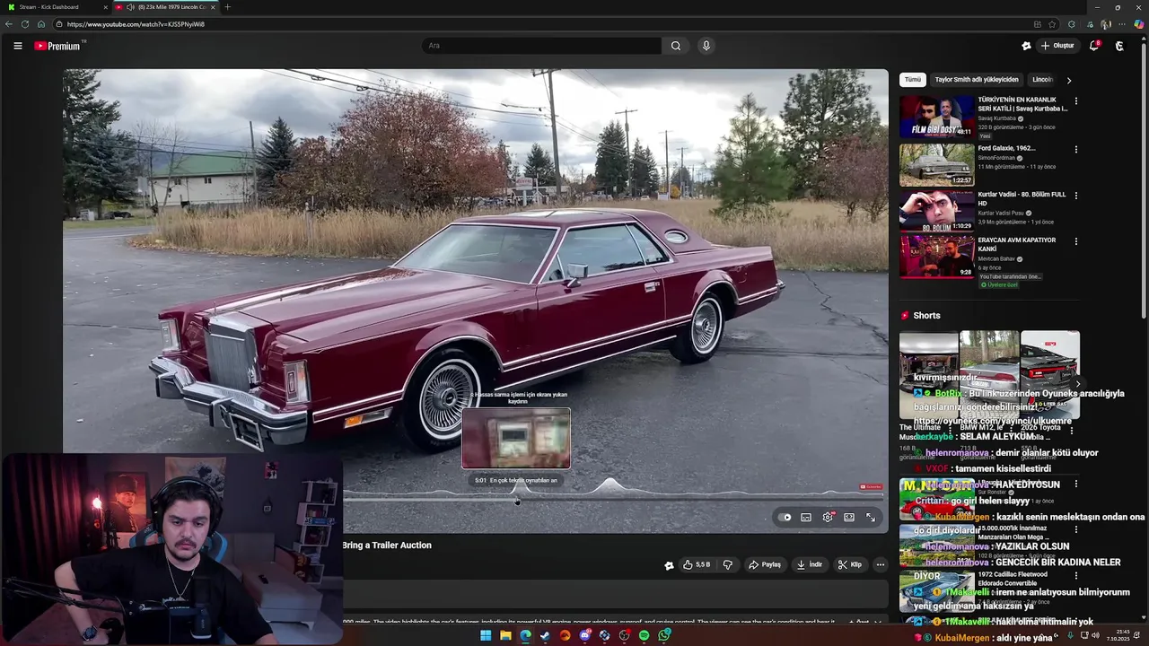Reload the page with browser refresh icon
This screenshot has height=646, width=1149.
point(25,24)
